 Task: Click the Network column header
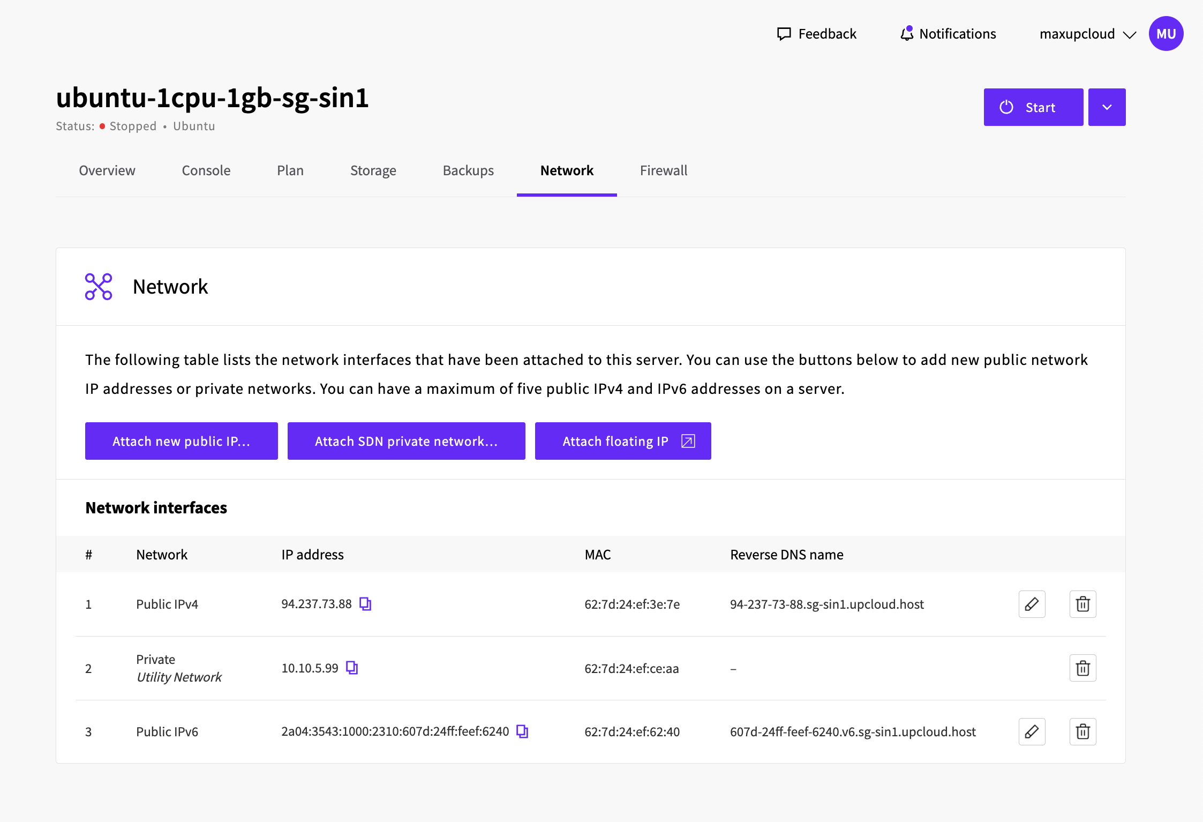[162, 555]
